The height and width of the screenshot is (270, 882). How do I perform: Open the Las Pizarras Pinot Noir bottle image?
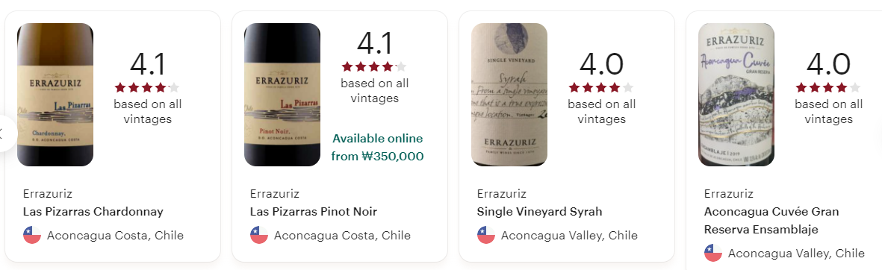coord(282,95)
